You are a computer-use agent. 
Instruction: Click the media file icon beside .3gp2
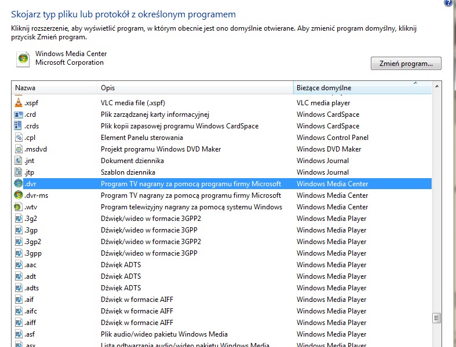(19, 242)
